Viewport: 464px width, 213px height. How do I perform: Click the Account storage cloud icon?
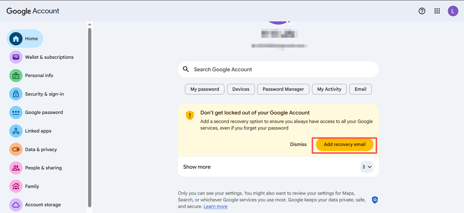[16, 205]
